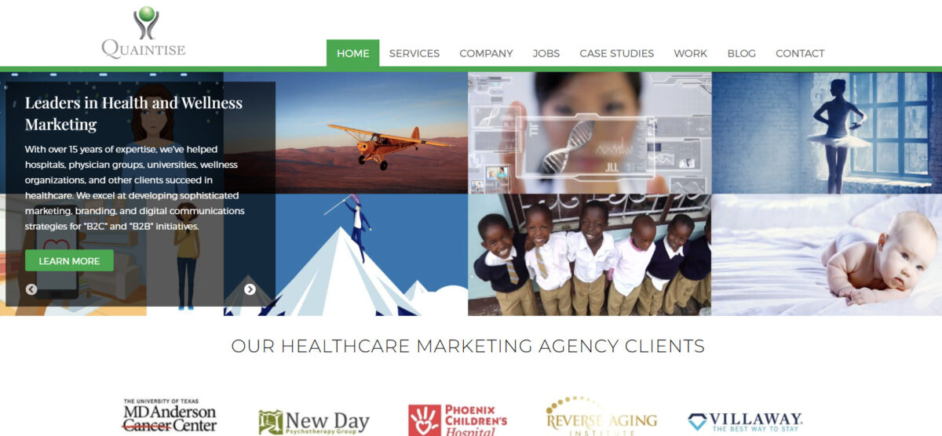This screenshot has height=436, width=942.
Task: Open the MD Anderson Cancer Center logo
Action: tap(170, 416)
